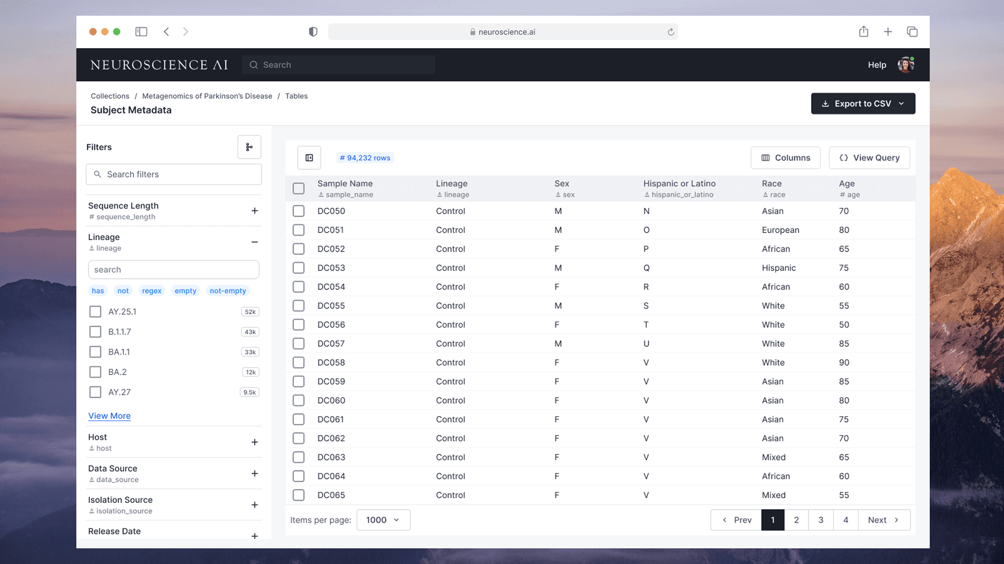Open the Metagenomics of Parkinson's Disease breadcrumb
Image resolution: width=1004 pixels, height=564 pixels.
(207, 96)
